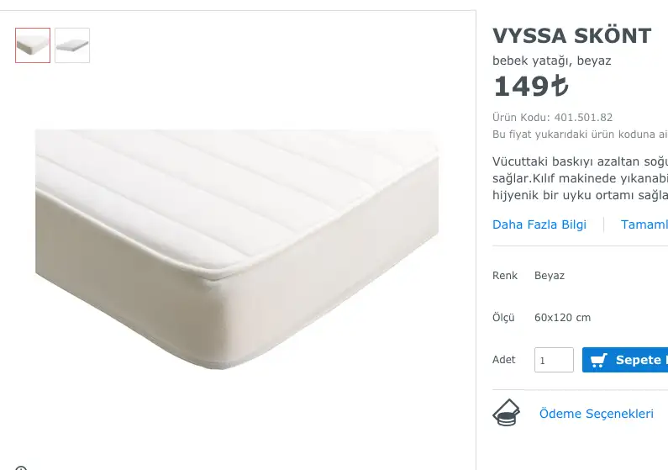Select the second mattress thumbnail image
This screenshot has width=668, height=470.
[x=72, y=45]
